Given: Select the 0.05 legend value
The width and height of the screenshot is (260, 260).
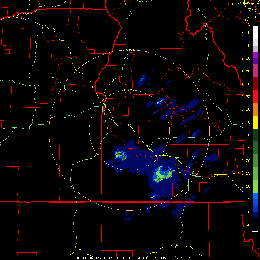Looking at the screenshot, I should click(246, 199).
